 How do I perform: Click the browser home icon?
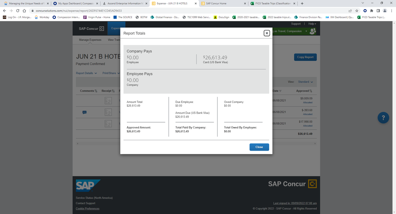(24, 11)
